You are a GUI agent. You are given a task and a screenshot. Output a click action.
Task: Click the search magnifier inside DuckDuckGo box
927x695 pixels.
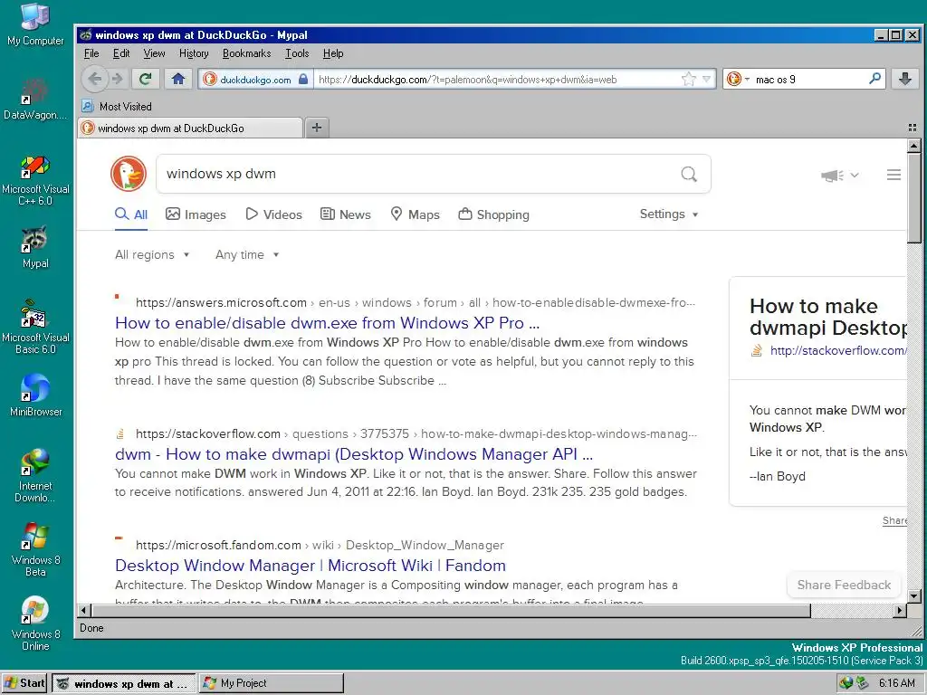click(x=689, y=174)
